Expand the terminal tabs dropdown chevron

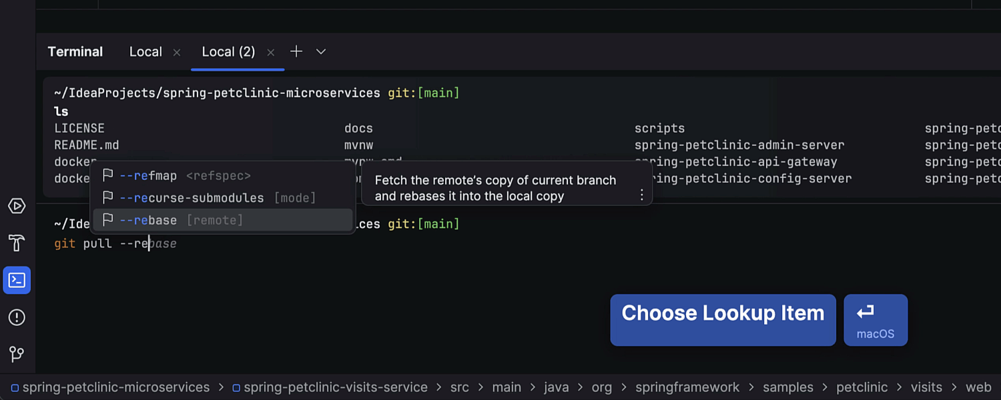(x=321, y=51)
